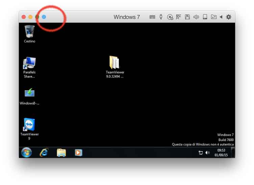Screen dimensions: 254x185
Task: Select the Parallels Shared Folders shortcut
Action: pos(29,67)
